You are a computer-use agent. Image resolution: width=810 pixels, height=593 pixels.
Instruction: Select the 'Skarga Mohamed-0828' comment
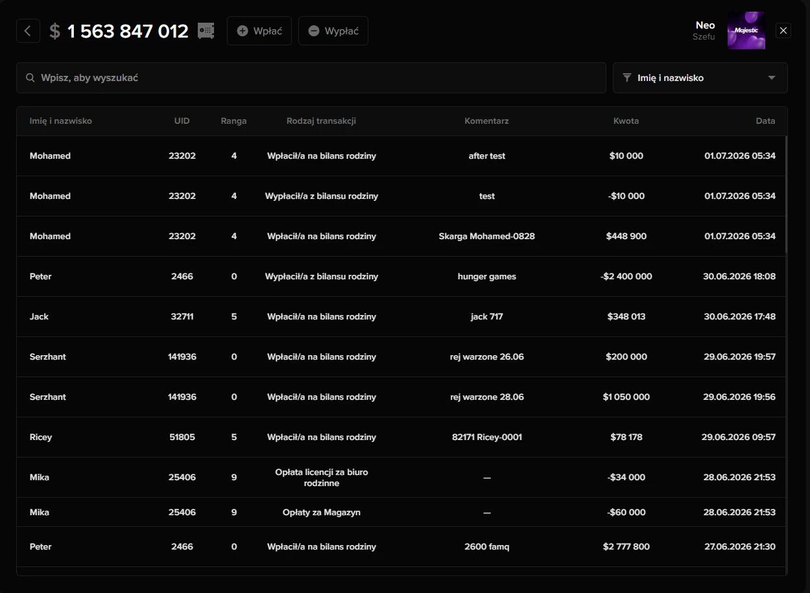coord(487,237)
